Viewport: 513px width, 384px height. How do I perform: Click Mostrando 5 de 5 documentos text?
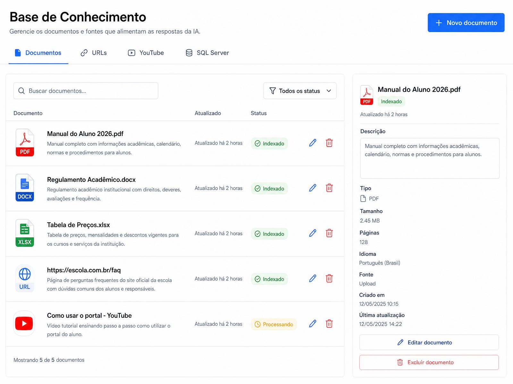click(x=49, y=360)
